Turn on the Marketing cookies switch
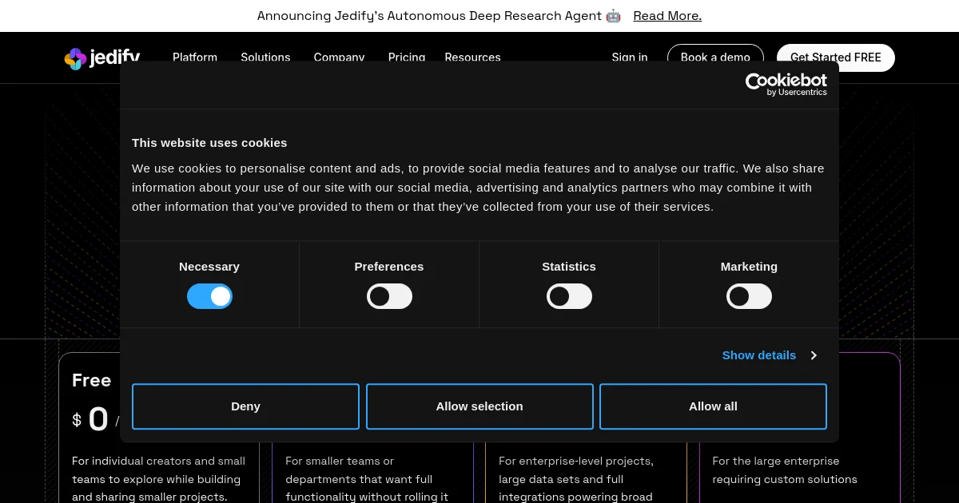The height and width of the screenshot is (503, 959). point(749,297)
